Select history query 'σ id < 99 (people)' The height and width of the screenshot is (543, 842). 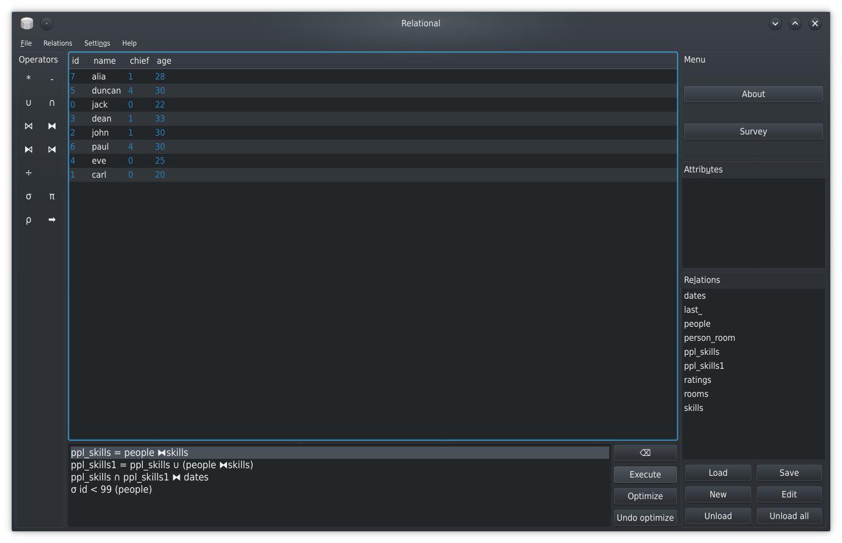click(340, 490)
